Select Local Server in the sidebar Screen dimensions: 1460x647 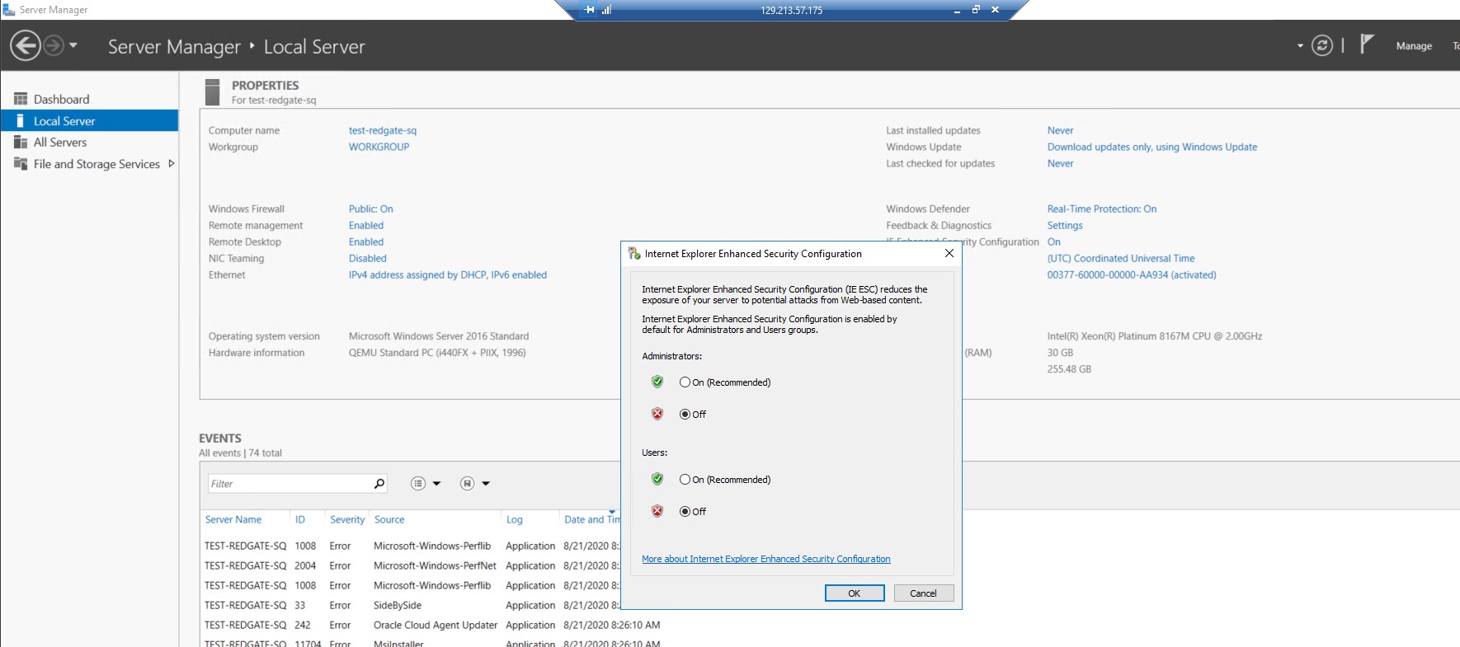click(x=89, y=120)
